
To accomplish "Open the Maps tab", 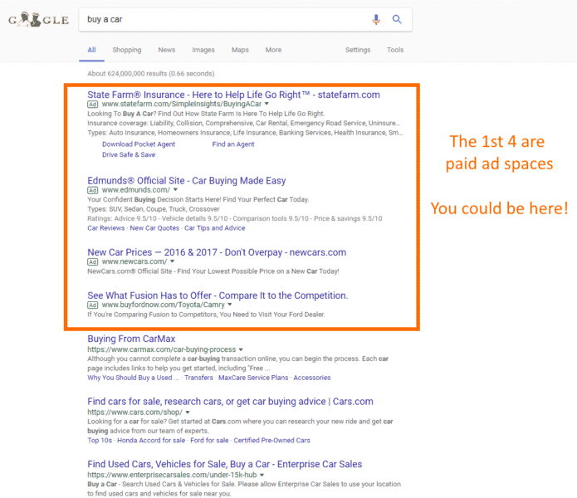I will point(240,50).
